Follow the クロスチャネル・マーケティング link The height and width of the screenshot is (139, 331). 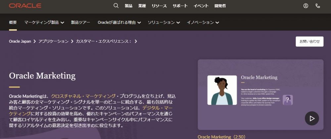(83, 96)
